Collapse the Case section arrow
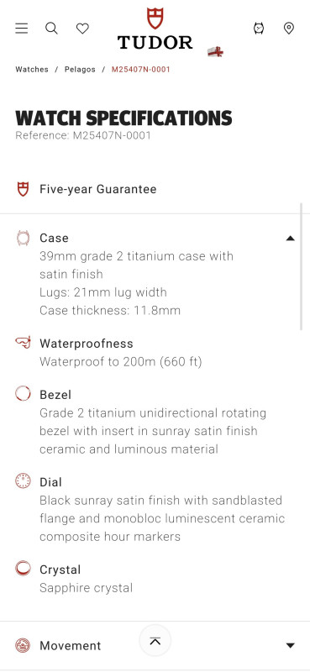This screenshot has width=310, height=672. (x=291, y=239)
